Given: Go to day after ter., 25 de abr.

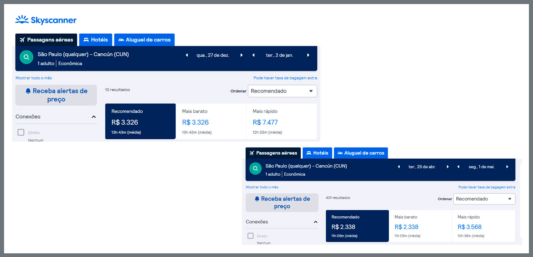Looking at the screenshot, I should coord(448,167).
